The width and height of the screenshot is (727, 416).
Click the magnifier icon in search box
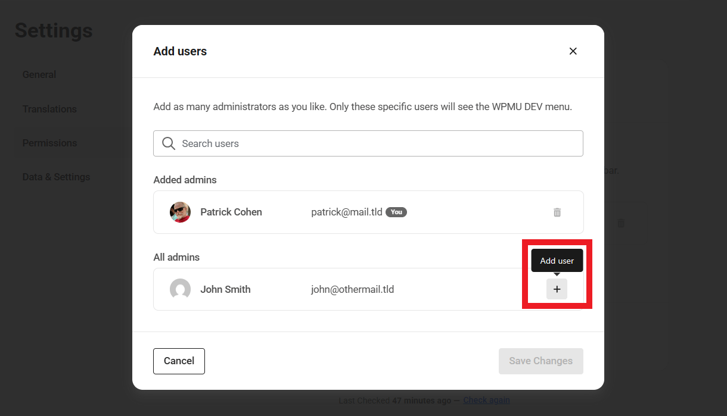[x=169, y=143]
